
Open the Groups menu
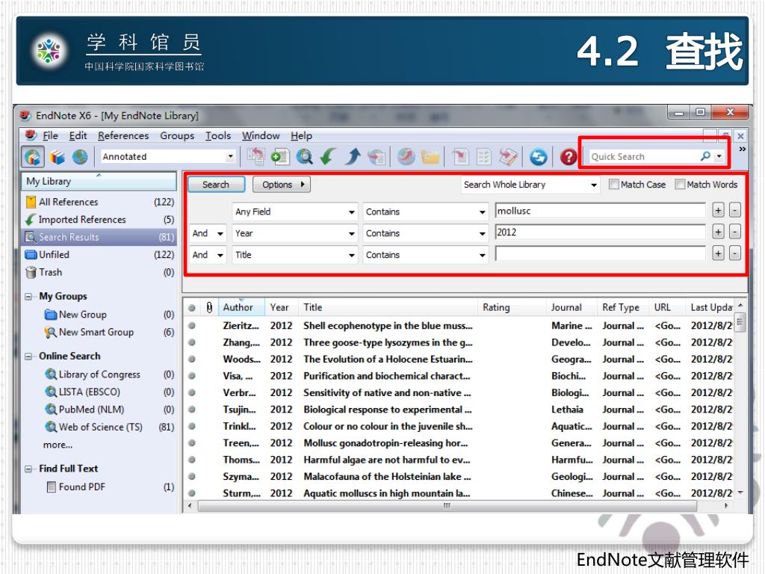pyautogui.click(x=176, y=136)
